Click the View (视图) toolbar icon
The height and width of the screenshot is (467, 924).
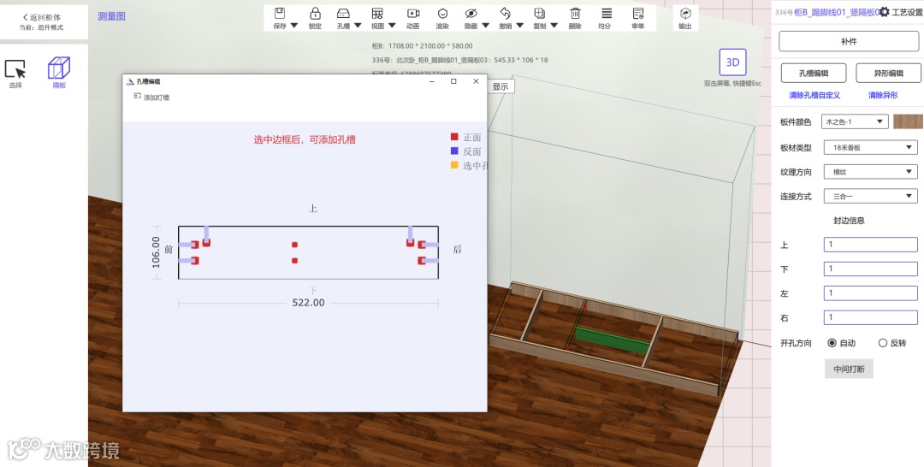378,14
